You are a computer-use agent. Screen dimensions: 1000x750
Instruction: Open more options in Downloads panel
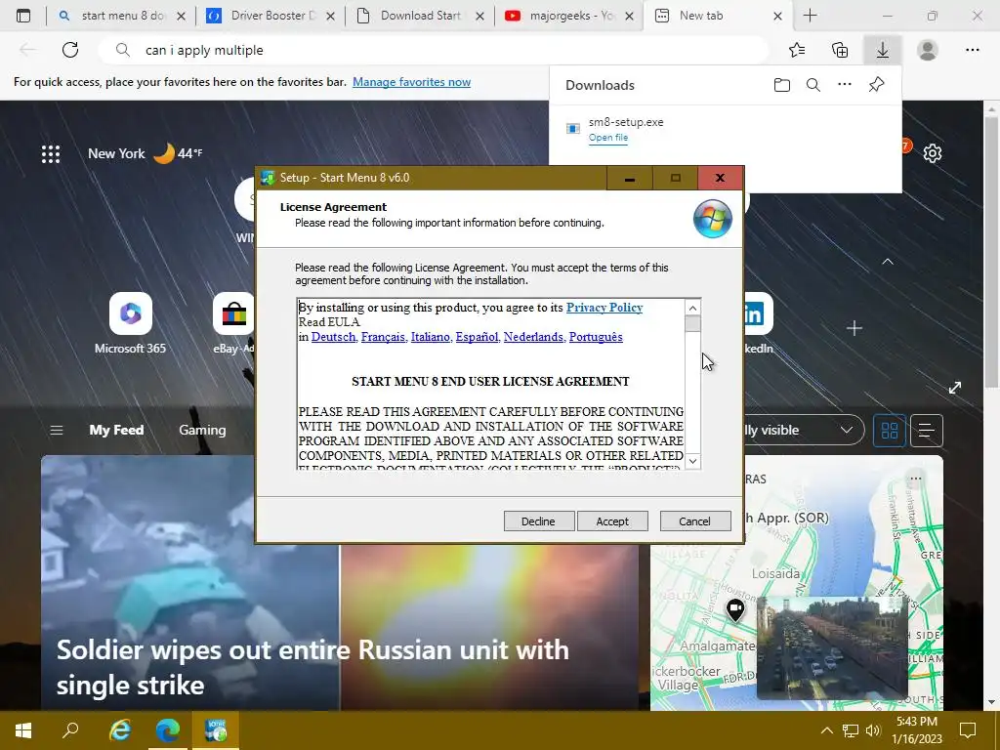pos(845,84)
